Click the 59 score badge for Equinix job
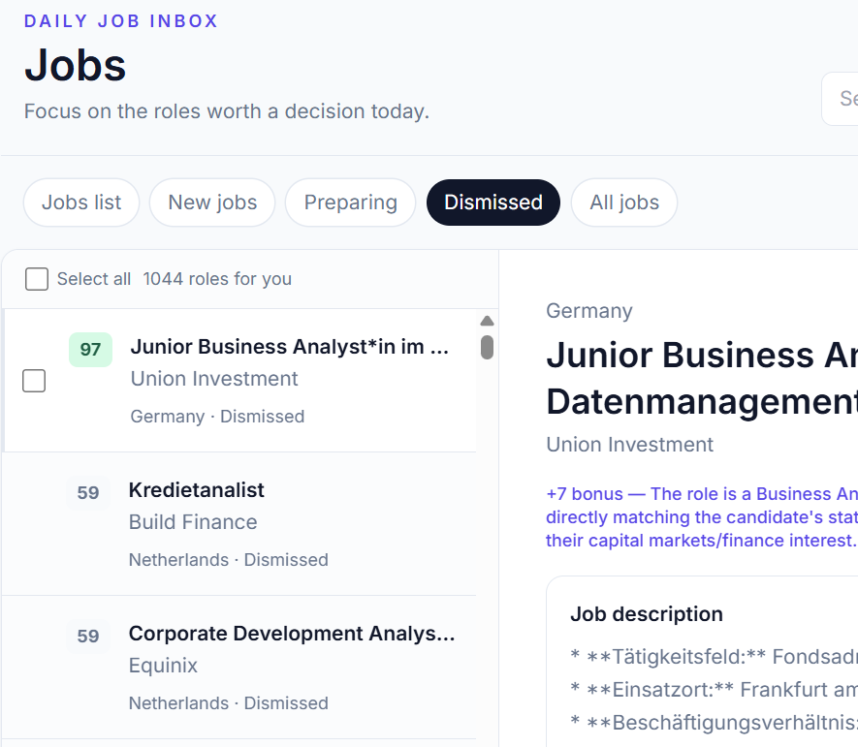 pos(88,636)
